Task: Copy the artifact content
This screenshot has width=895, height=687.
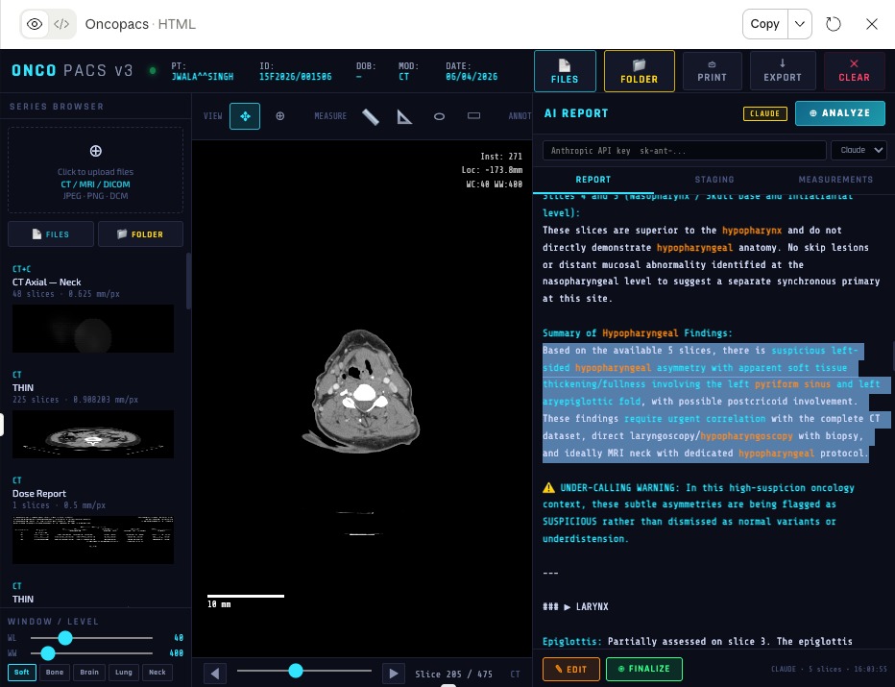Action: pos(764,24)
